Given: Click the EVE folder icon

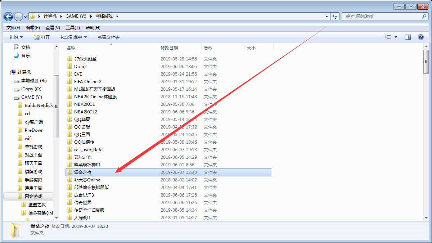Looking at the screenshot, I should point(70,74).
